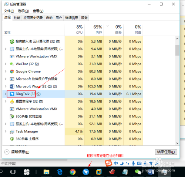Switch to the 用户 tab
This screenshot has width=185, height=177.
point(58,18)
